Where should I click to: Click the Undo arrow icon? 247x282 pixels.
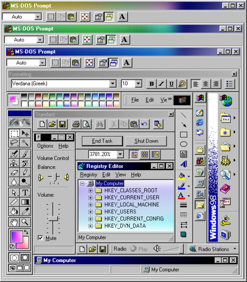(144, 124)
